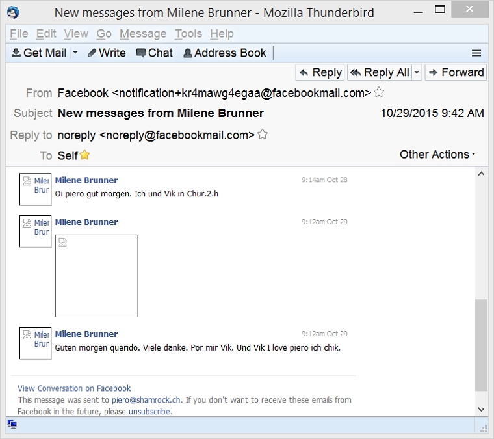494x439 pixels.
Task: Click the Forward message button
Action: 456,72
